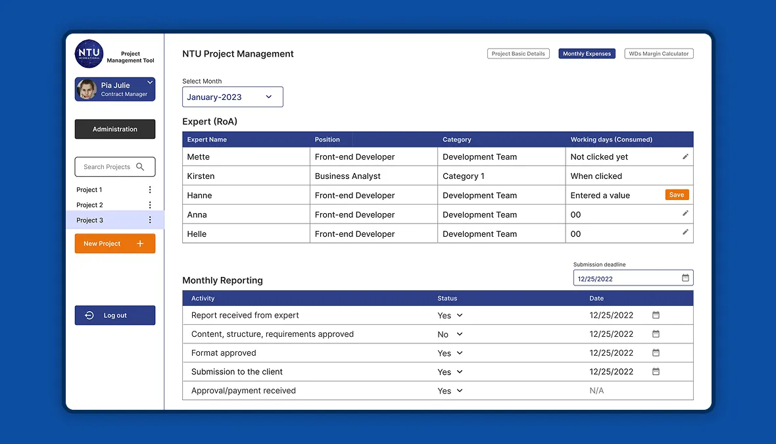Open the three-dot menu for Project 3
The image size is (776, 444).
tap(150, 220)
